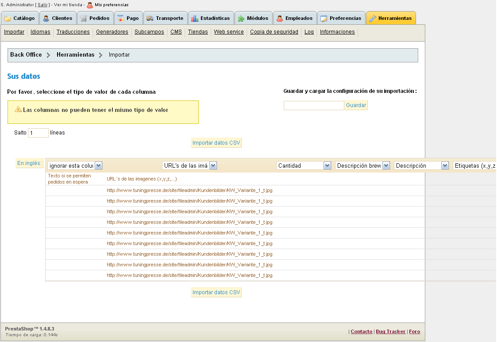Click the Herramientas wrench icon

373,19
